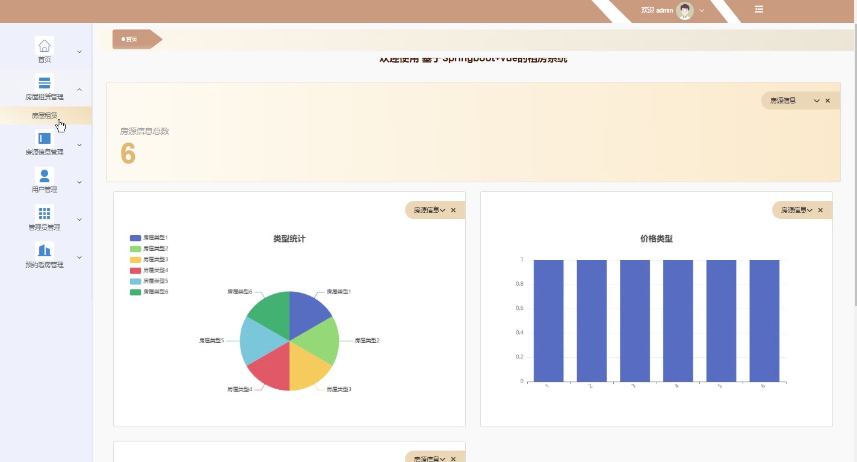Click bar labeled 3 in 价格类型 chart
The image size is (857, 462).
(635, 321)
